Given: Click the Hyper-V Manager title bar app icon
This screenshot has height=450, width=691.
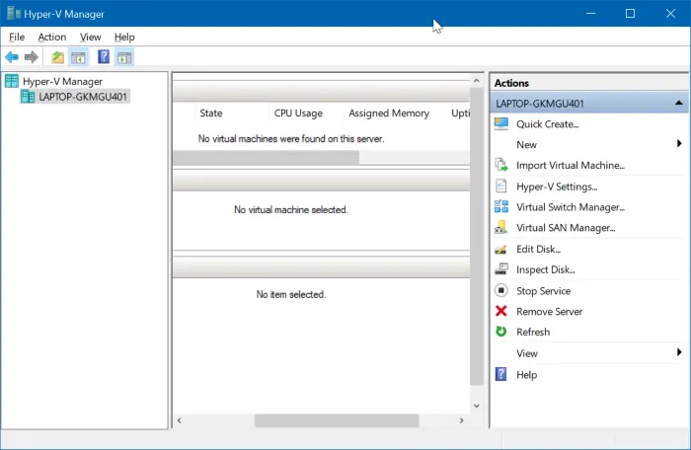Looking at the screenshot, I should click(x=14, y=13).
